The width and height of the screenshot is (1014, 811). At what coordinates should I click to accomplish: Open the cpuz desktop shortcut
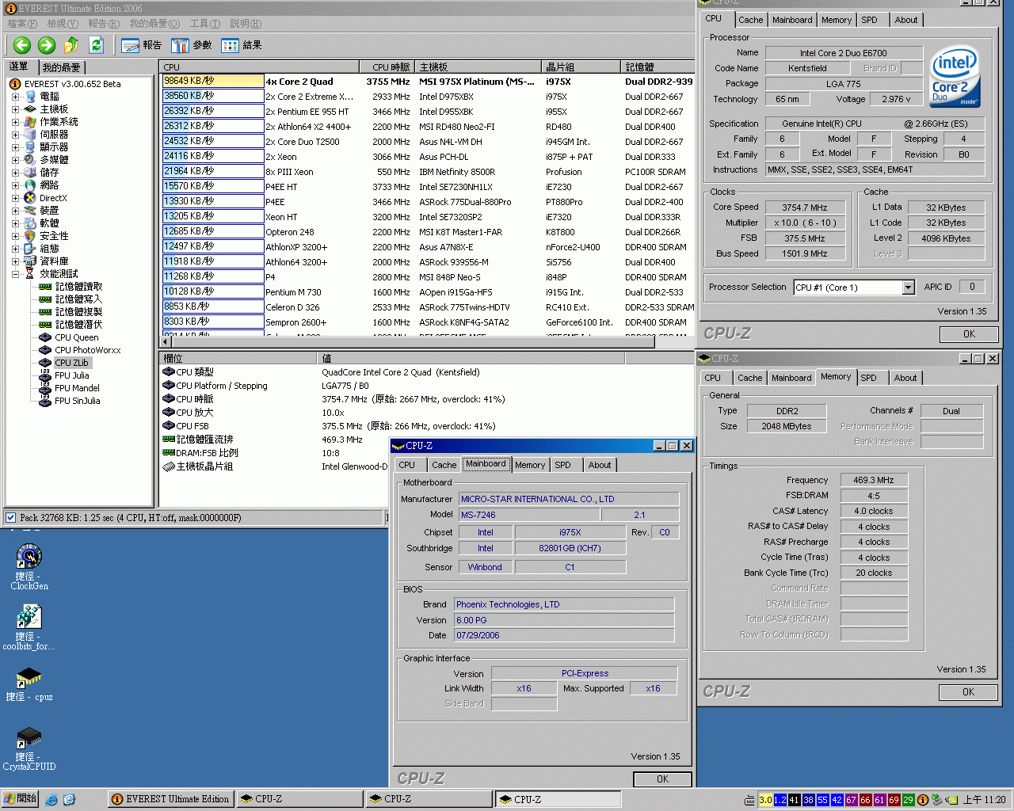29,684
